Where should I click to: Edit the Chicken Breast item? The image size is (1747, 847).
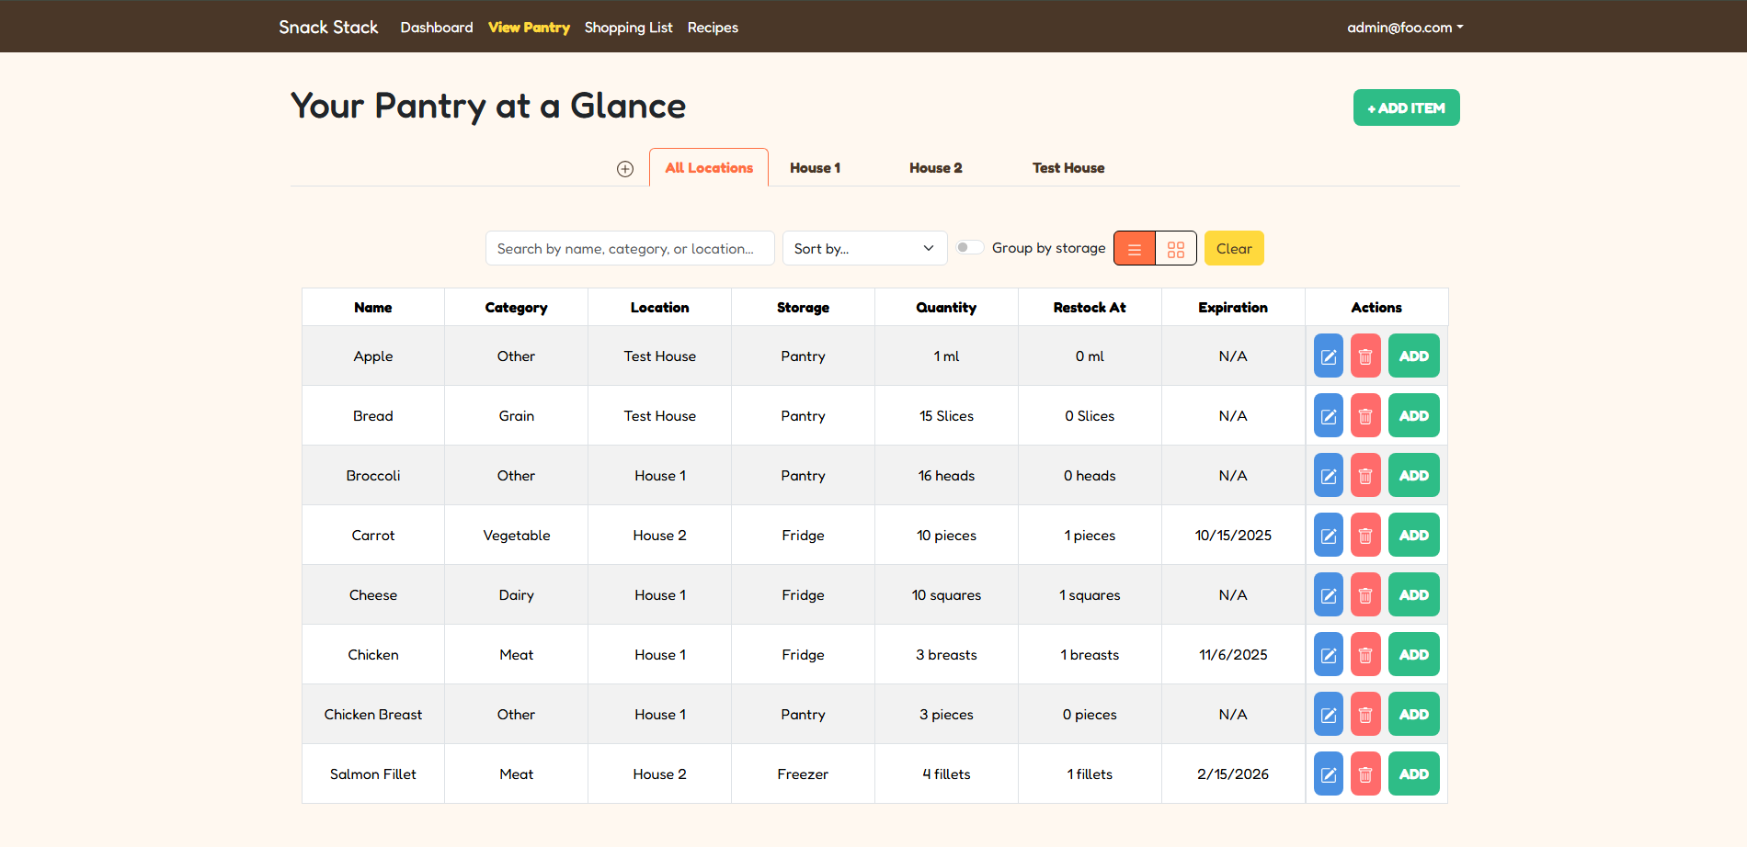click(1328, 714)
